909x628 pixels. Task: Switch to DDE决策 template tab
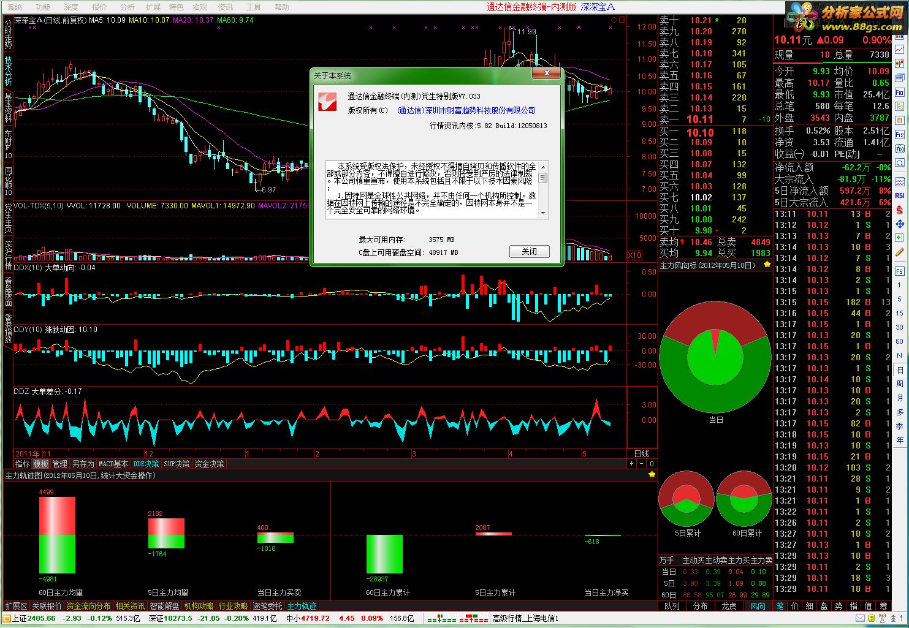tap(146, 464)
